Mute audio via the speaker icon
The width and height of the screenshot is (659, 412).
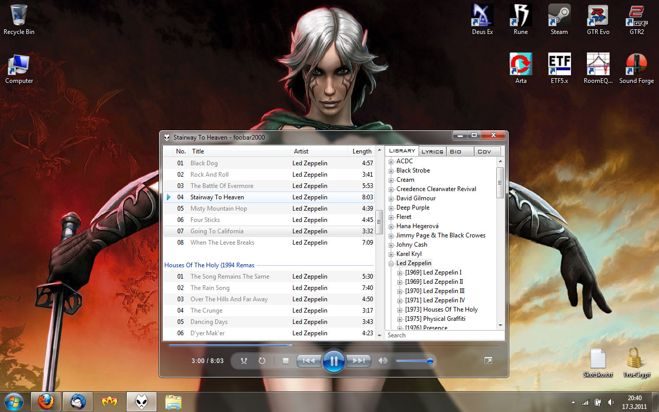coord(383,361)
